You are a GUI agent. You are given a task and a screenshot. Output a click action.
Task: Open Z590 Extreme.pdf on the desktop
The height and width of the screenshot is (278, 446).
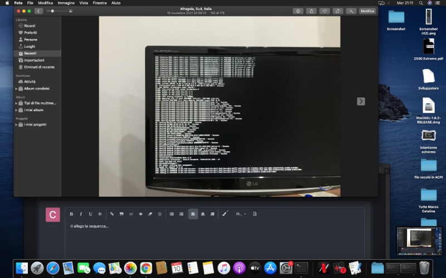pos(428,49)
